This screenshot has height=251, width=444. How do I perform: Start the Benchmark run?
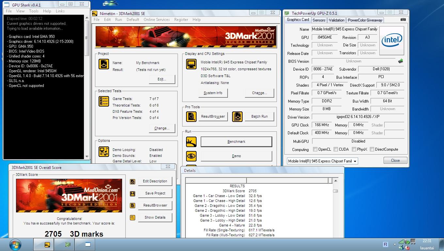(x=236, y=142)
